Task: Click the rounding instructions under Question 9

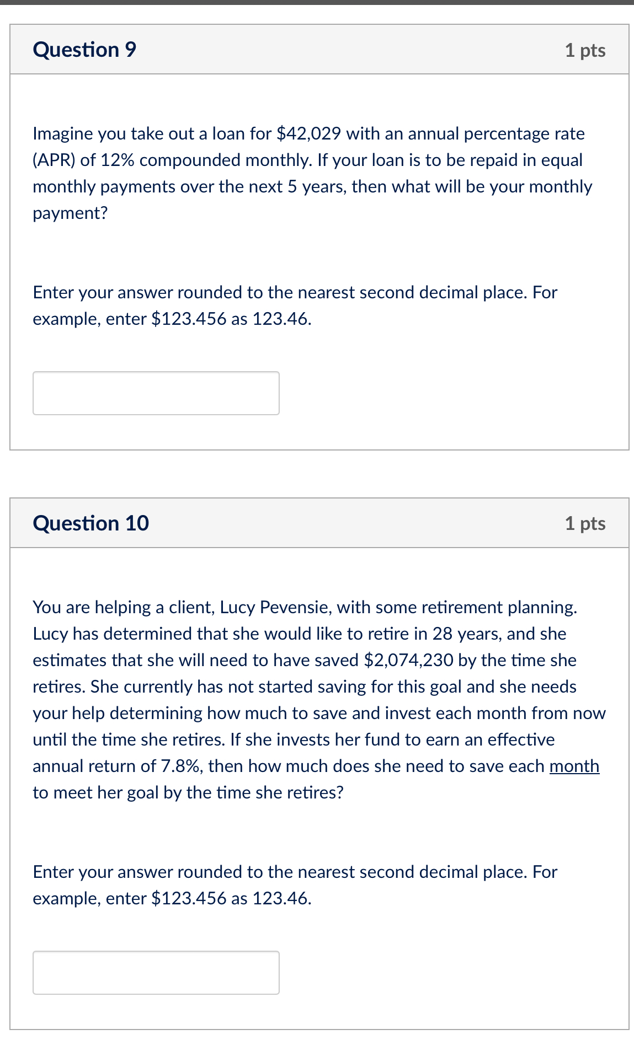Action: (x=294, y=305)
